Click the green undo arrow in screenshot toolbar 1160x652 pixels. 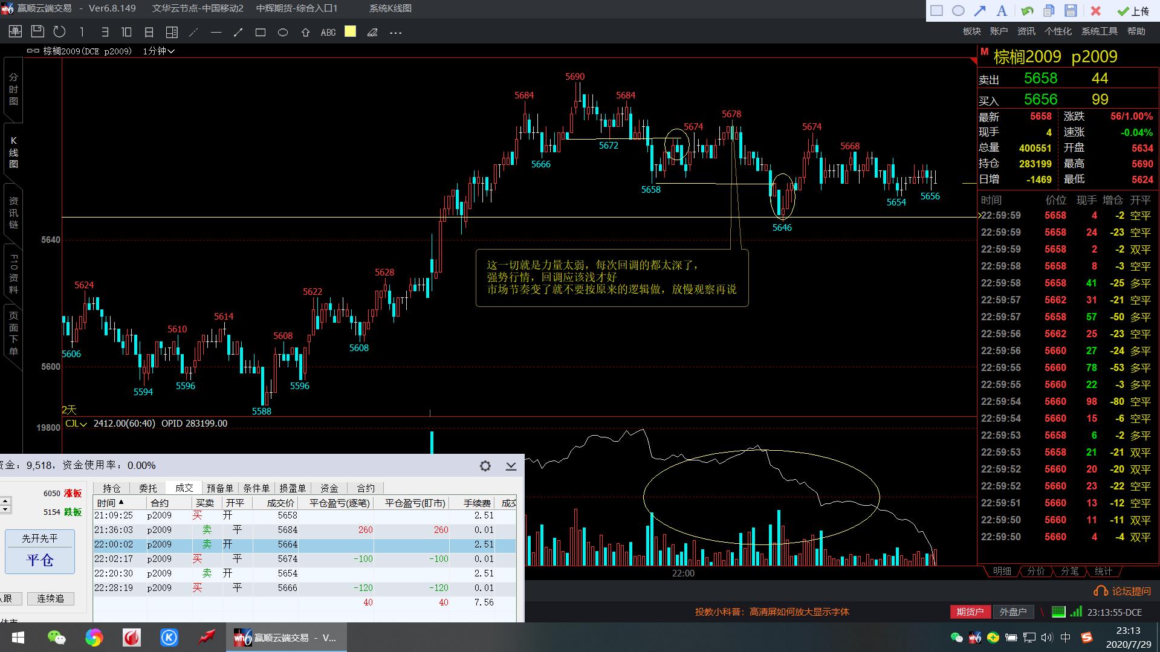click(x=1027, y=10)
